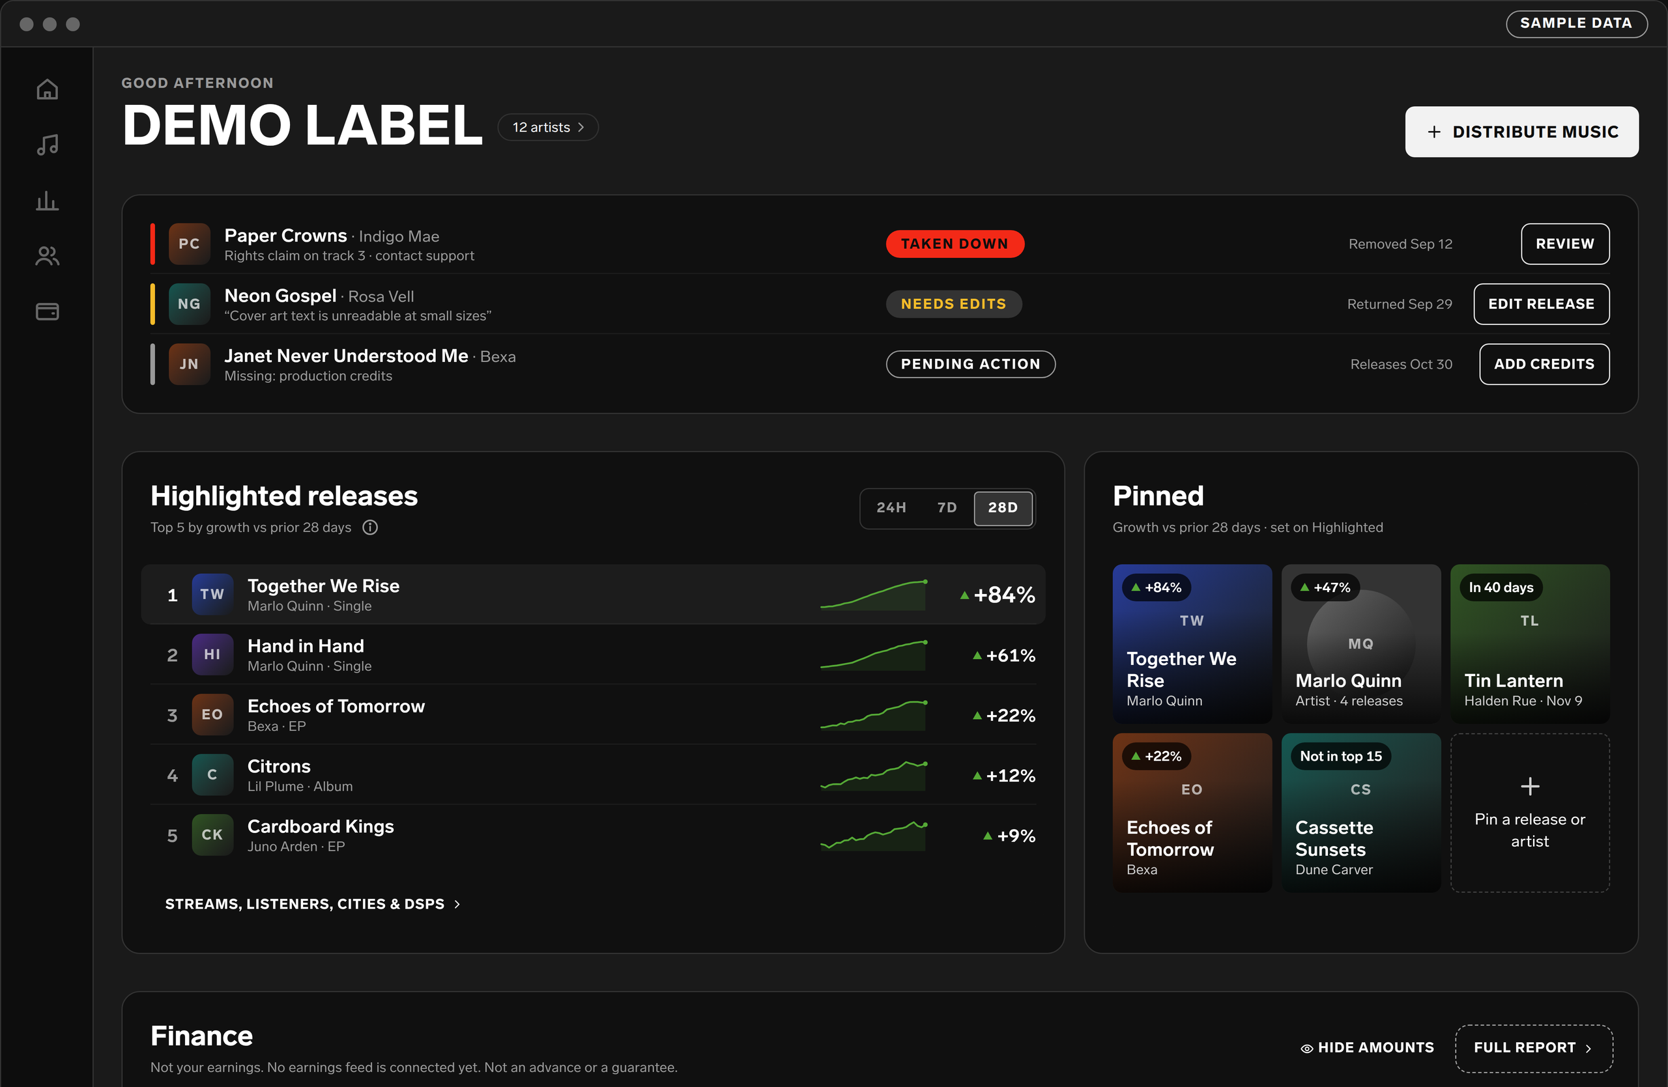Click Edit Release for Neon Gospel
Screen dimensions: 1668x1087
1541,304
